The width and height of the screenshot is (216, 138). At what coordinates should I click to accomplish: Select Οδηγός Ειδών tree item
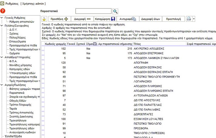18,101
